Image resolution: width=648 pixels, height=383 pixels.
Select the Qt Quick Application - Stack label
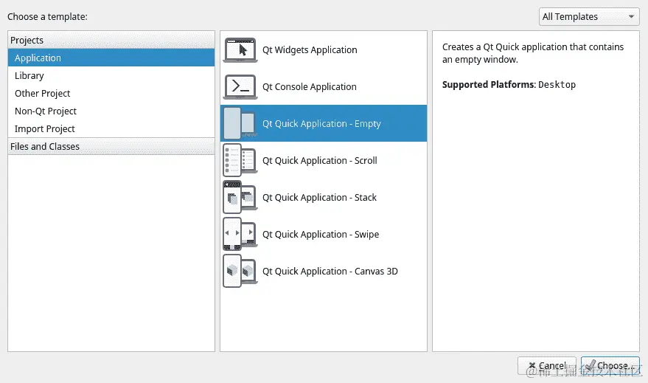click(319, 197)
